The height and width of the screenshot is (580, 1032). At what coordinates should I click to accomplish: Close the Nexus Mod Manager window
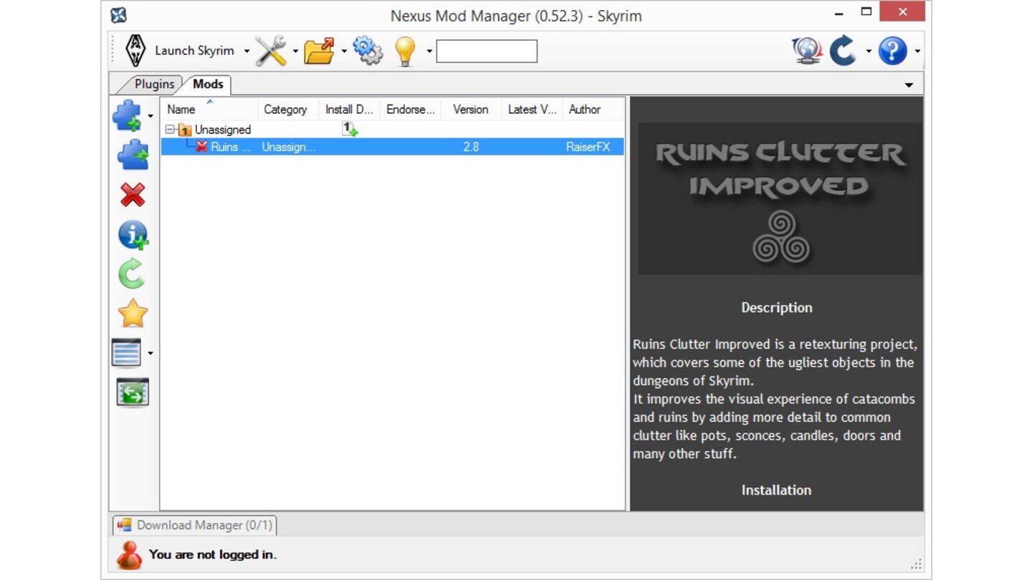point(902,12)
